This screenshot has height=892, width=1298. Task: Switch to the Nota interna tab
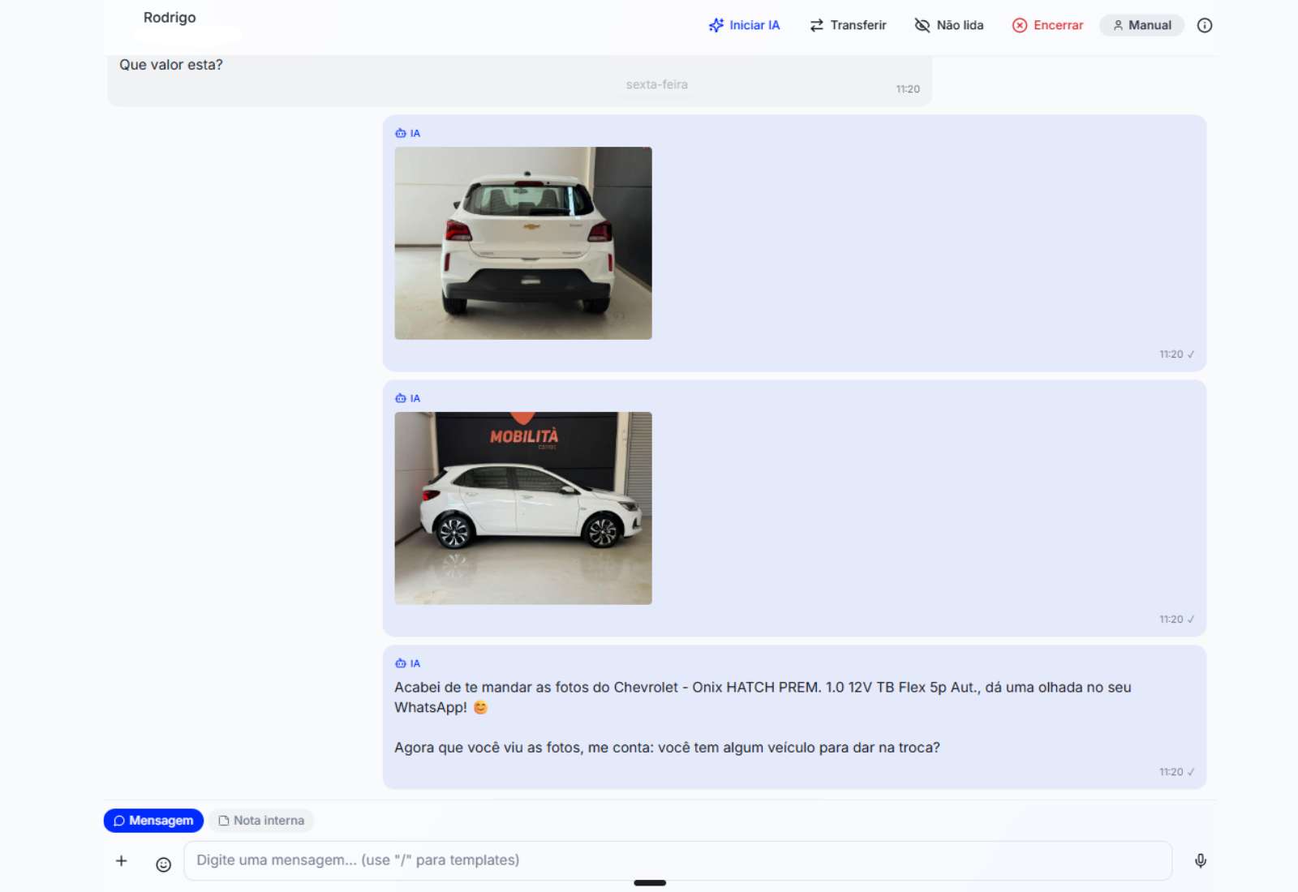point(261,821)
